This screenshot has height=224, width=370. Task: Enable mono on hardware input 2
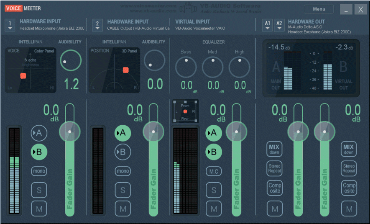point(123,171)
